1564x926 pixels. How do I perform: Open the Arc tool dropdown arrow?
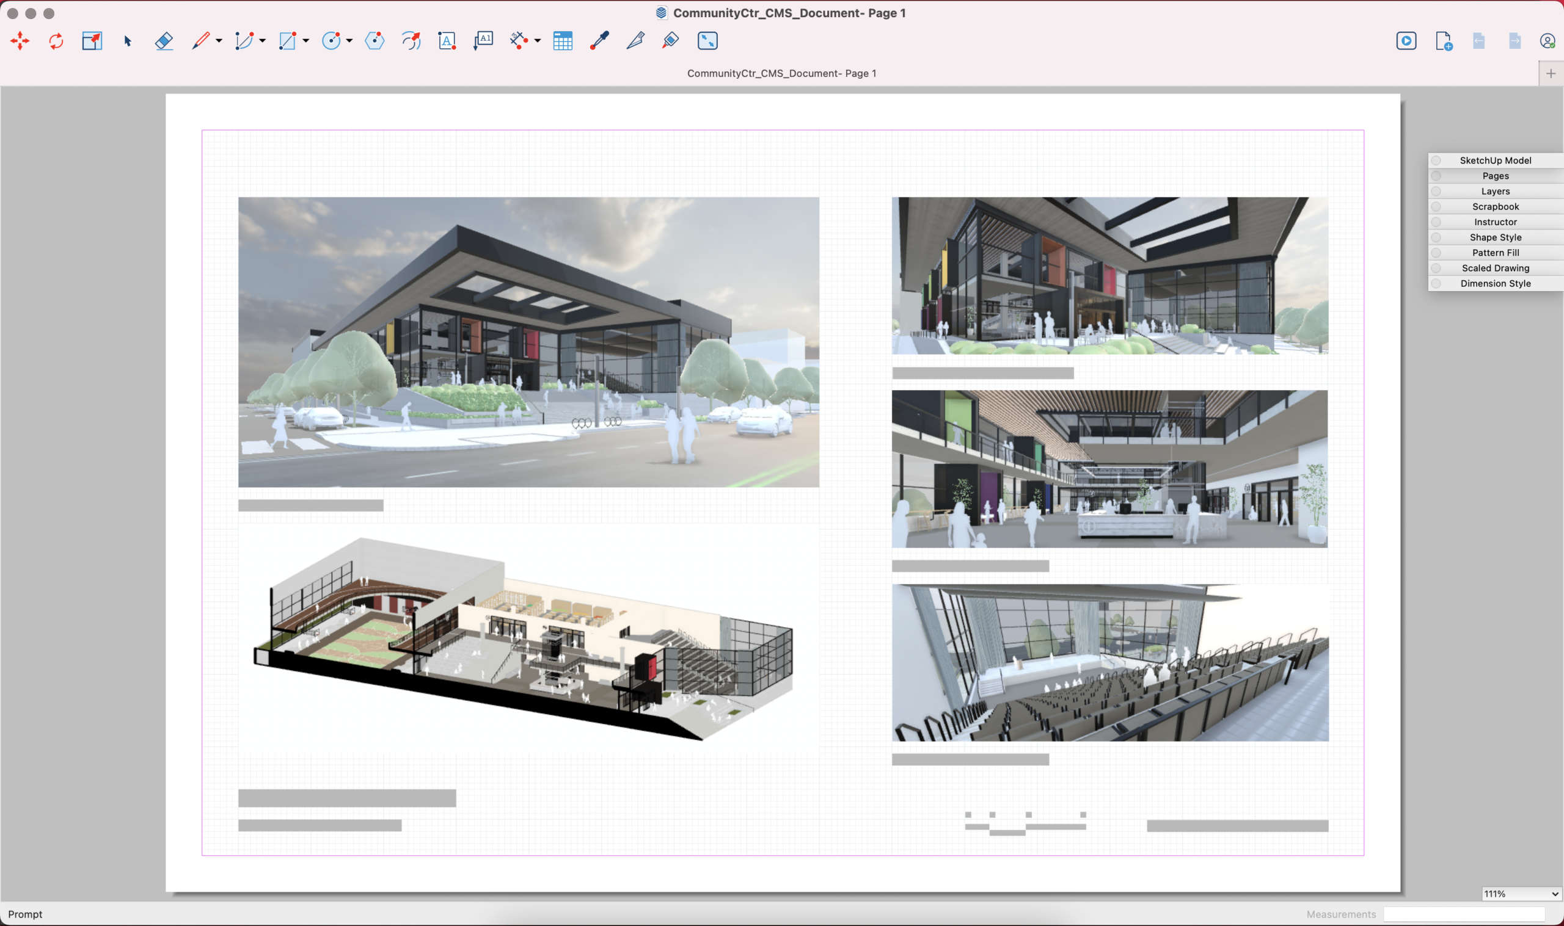(262, 41)
